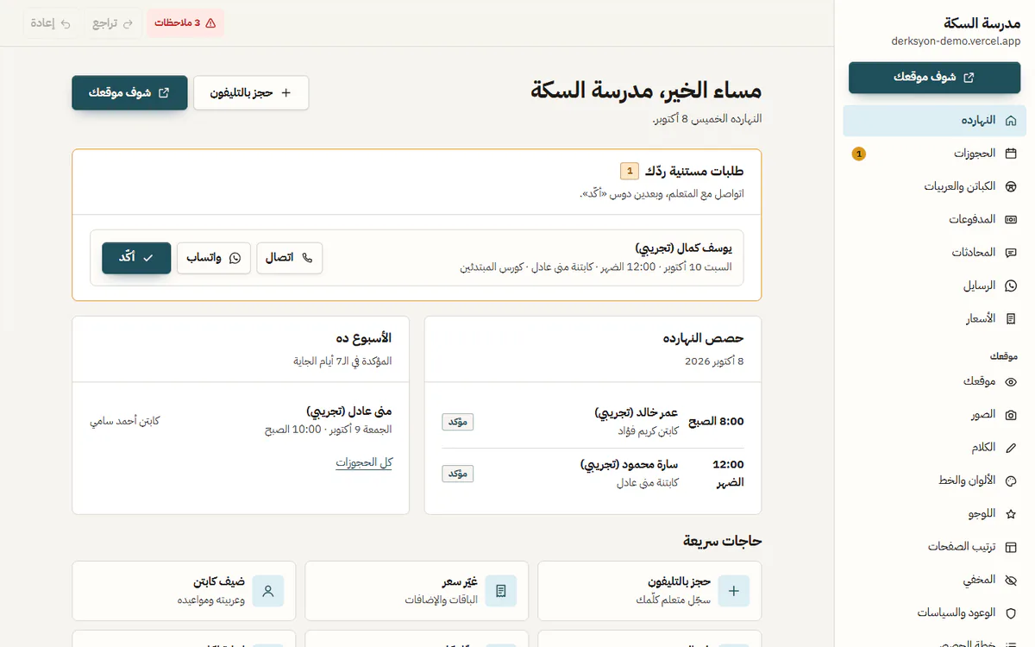This screenshot has height=647, width=1035.
Task: Click شوف موقعك button in page header
Action: (129, 92)
